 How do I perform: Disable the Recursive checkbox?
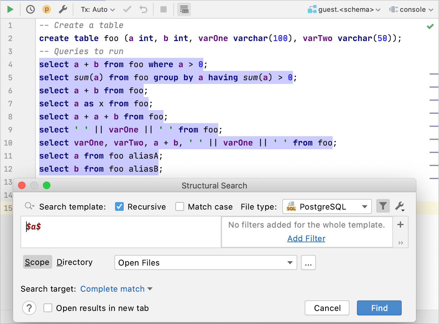[x=119, y=206]
